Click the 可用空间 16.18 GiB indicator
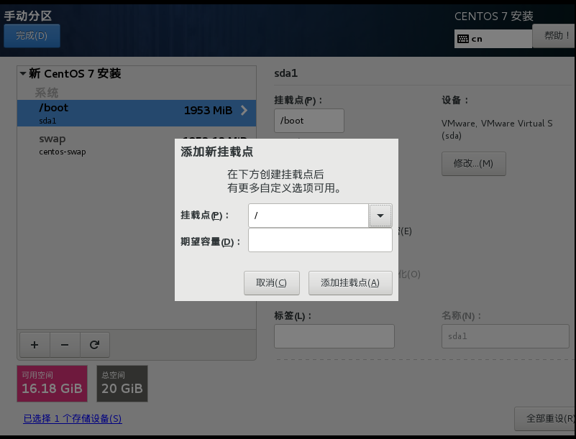Image resolution: width=576 pixels, height=439 pixels. 51,383
